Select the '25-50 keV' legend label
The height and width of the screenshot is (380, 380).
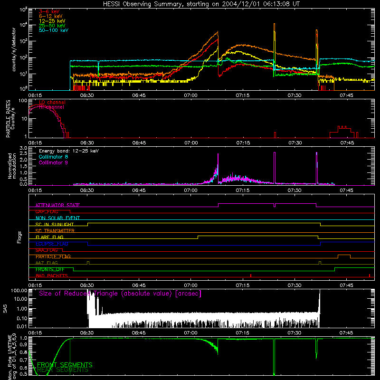pos(52,26)
